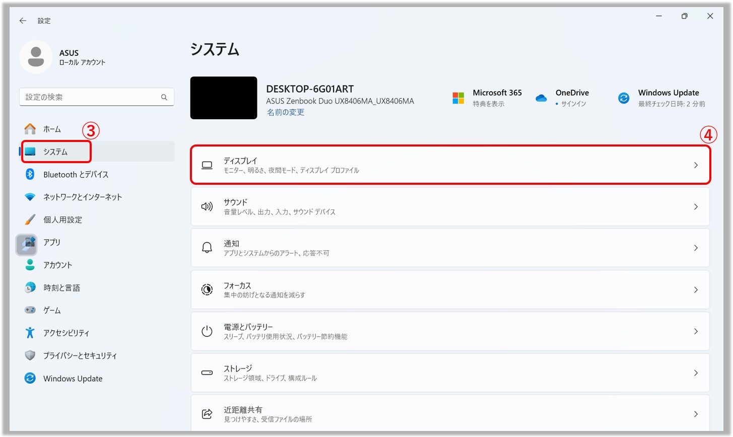Go to ホーム in sidebar
733x437 pixels.
pos(97,129)
